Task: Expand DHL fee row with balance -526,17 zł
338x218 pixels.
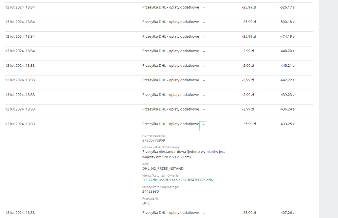Action: pyautogui.click(x=204, y=8)
